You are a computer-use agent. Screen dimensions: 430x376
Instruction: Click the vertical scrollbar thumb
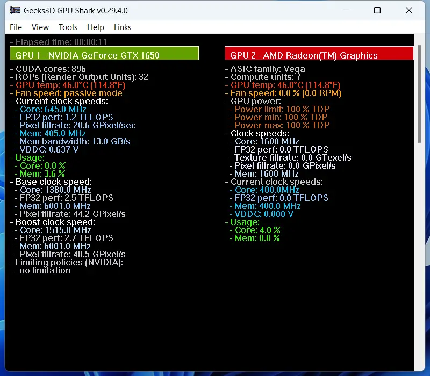point(420,93)
